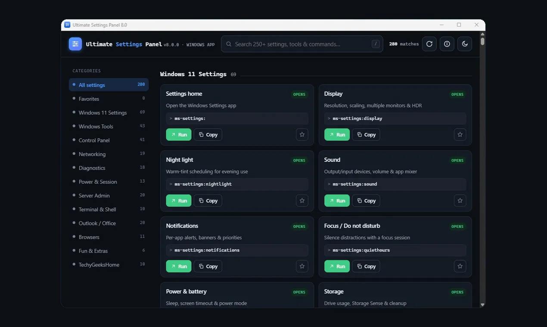This screenshot has width=547, height=327.
Task: Star the Display card as favorite
Action: [x=460, y=135]
